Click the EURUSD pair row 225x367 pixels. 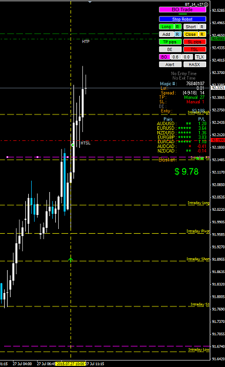pos(182,128)
